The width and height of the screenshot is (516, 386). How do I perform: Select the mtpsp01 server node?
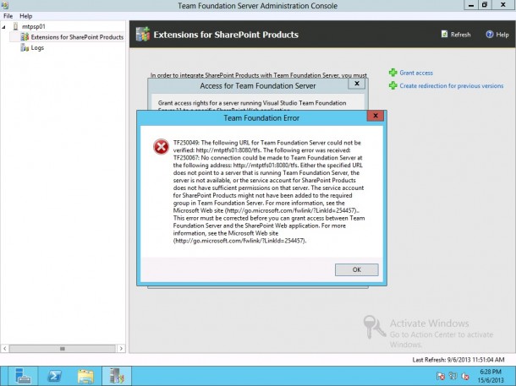point(33,26)
